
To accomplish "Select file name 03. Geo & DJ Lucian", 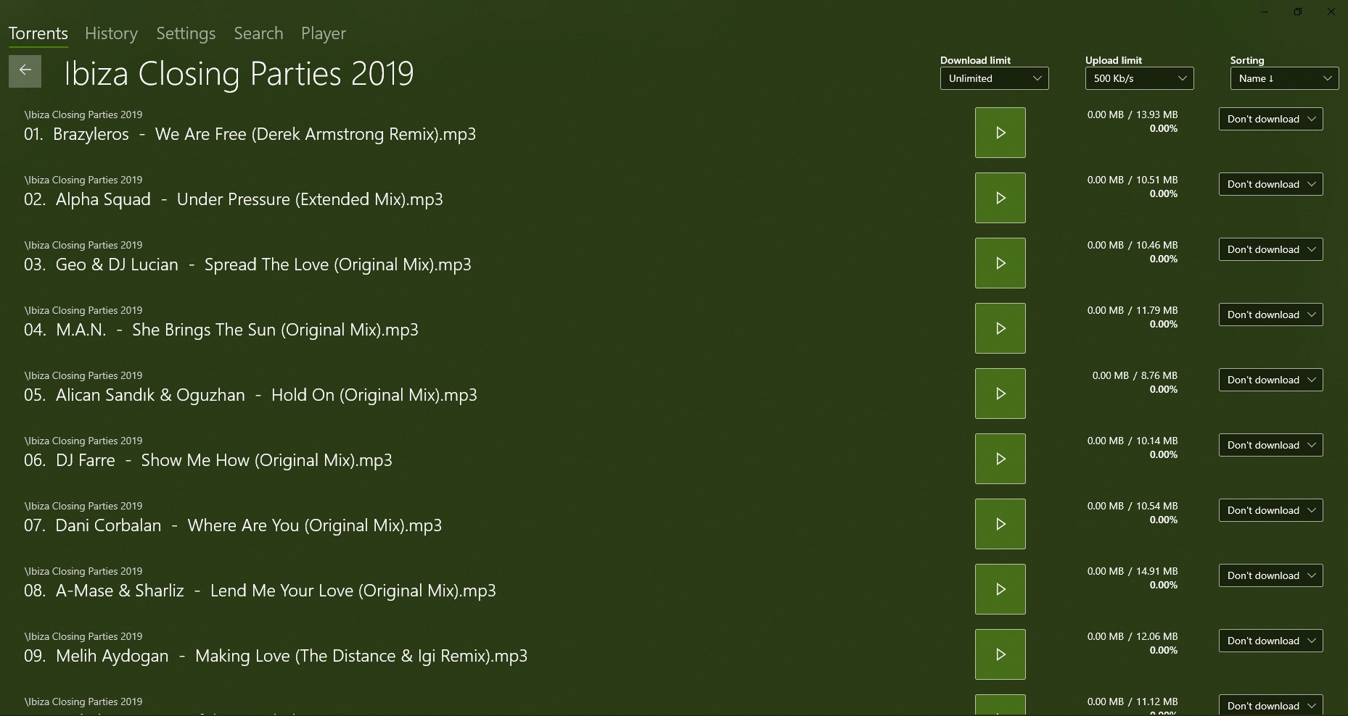I will pos(247,265).
